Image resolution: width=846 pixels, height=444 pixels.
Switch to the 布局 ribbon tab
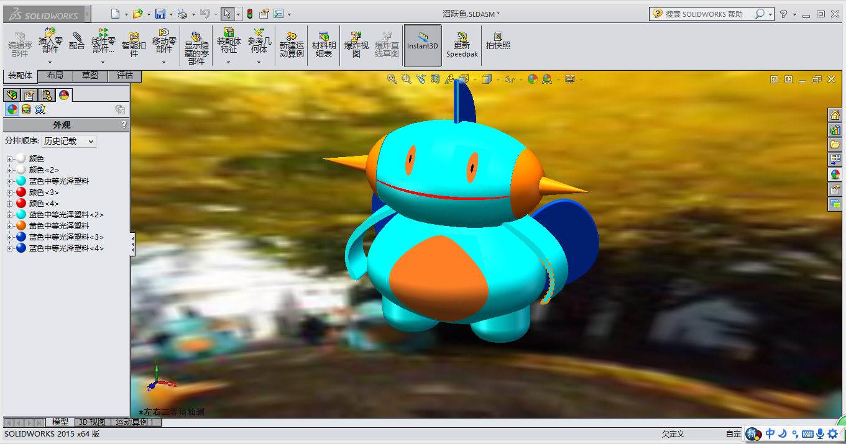click(55, 76)
